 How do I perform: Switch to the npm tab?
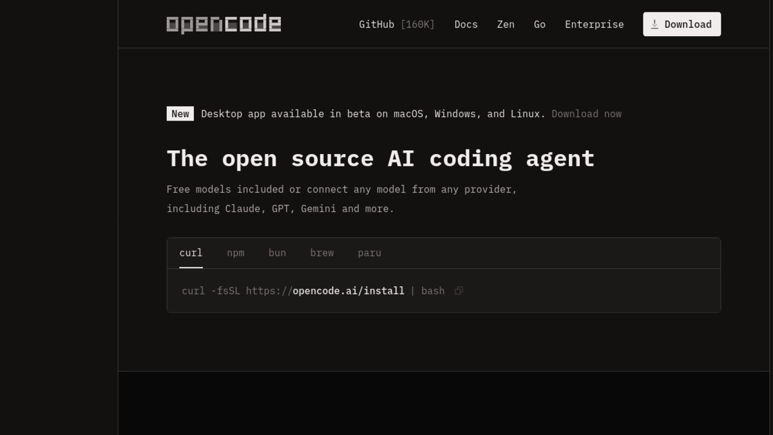236,253
